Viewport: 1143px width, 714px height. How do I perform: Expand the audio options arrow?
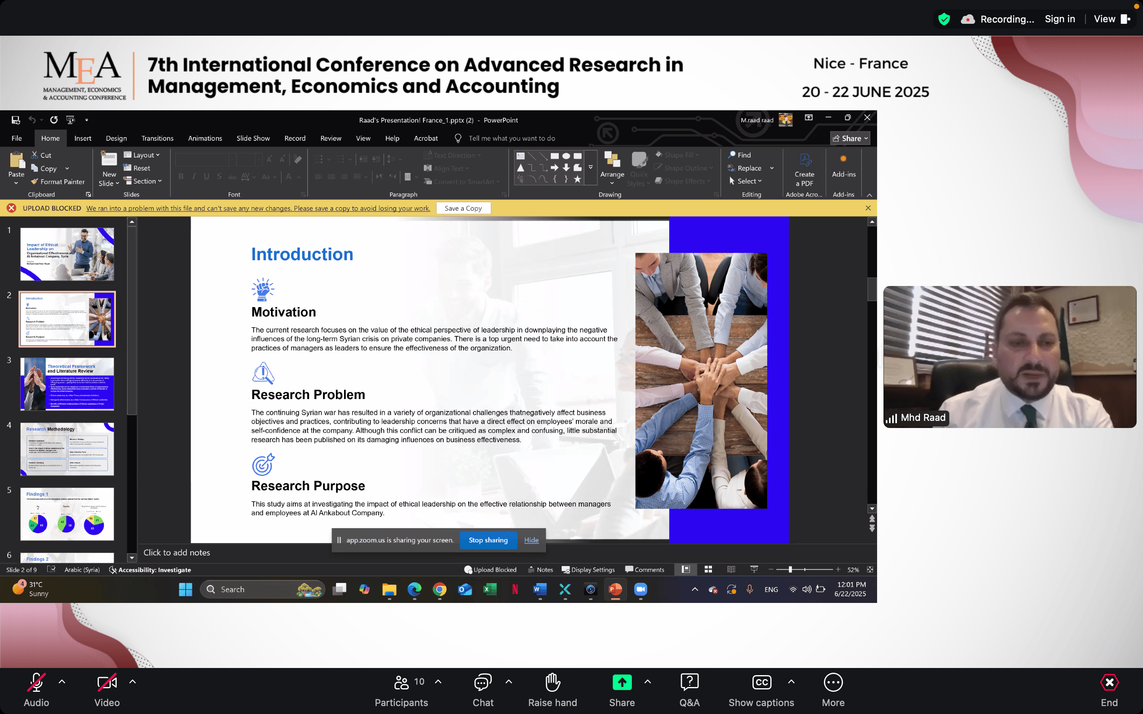point(62,681)
